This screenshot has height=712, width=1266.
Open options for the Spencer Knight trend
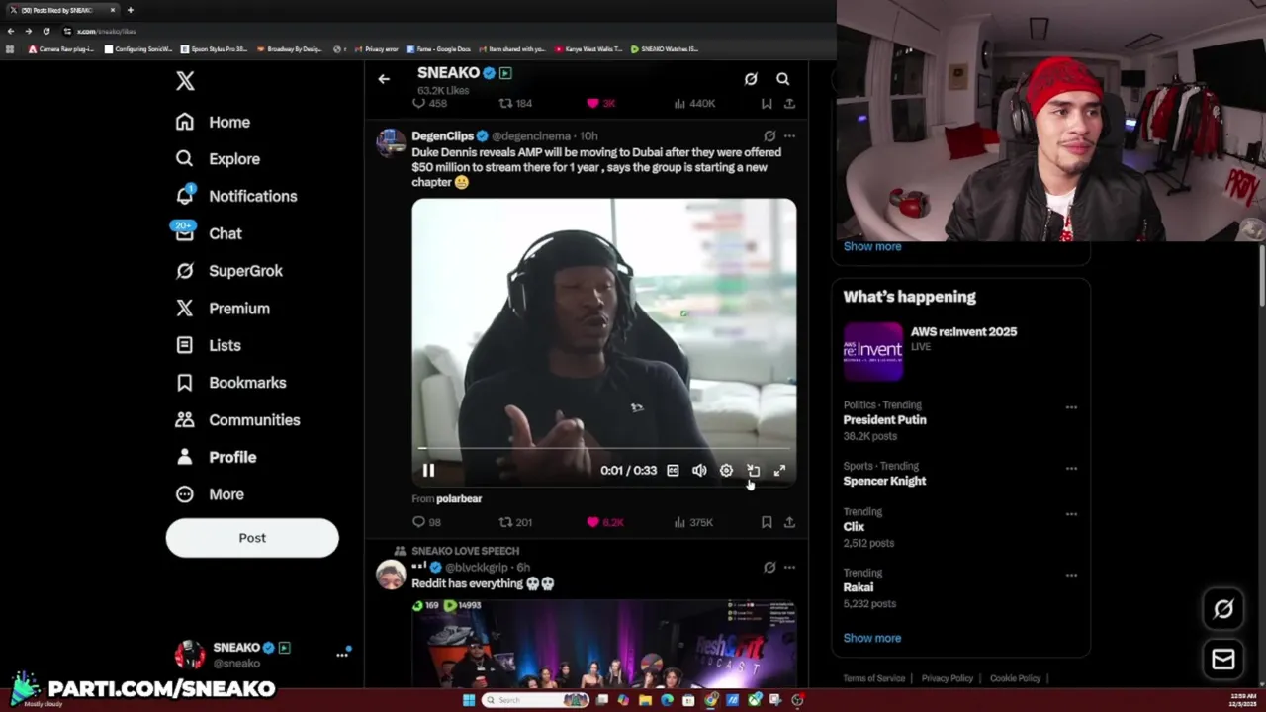(1071, 469)
